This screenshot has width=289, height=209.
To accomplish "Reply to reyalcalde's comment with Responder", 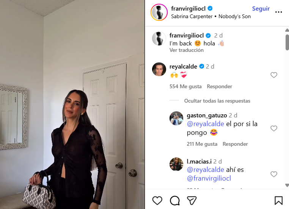I will pyautogui.click(x=219, y=86).
